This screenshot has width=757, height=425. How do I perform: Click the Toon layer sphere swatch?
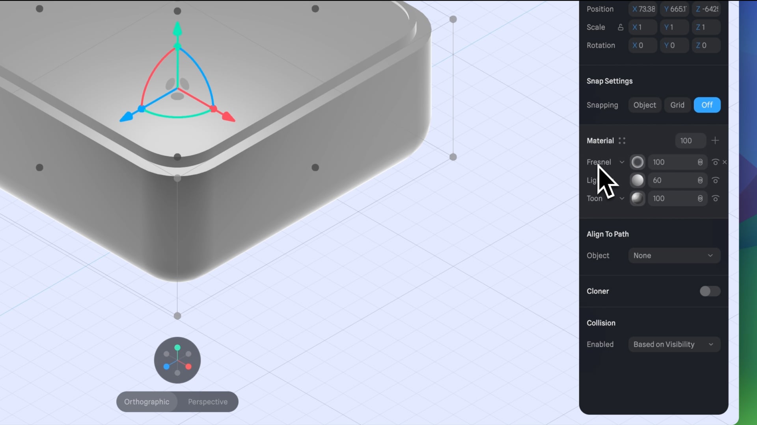[637, 198]
